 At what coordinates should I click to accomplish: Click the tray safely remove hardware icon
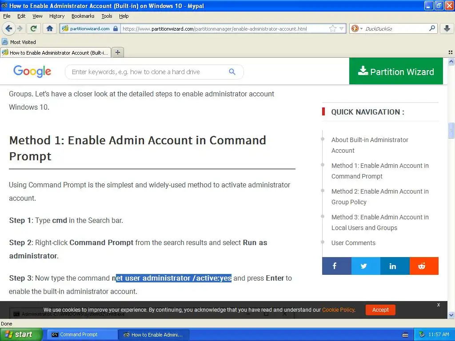[422, 335]
